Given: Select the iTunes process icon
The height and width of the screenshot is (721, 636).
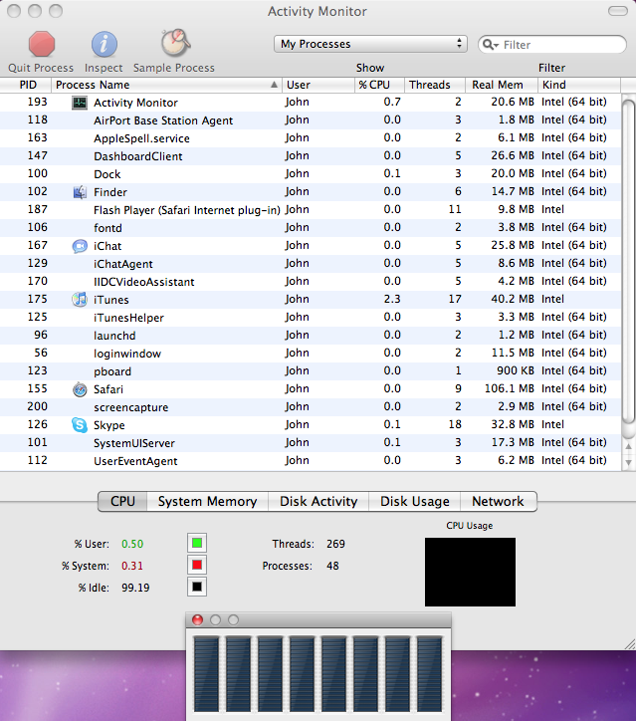Looking at the screenshot, I should point(80,300).
